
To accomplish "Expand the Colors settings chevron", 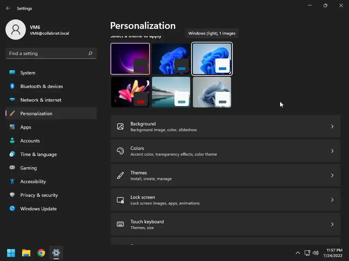I will pos(332,151).
